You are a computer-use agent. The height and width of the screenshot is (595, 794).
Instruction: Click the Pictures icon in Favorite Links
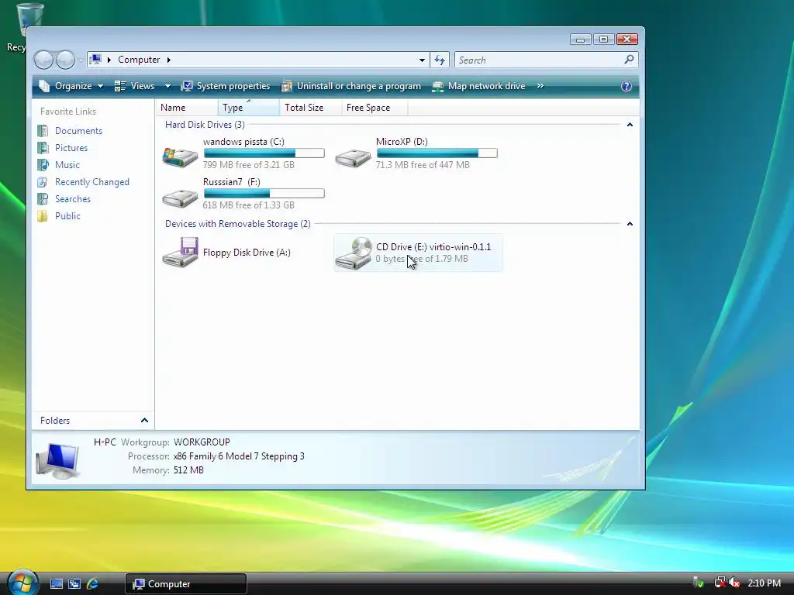43,148
